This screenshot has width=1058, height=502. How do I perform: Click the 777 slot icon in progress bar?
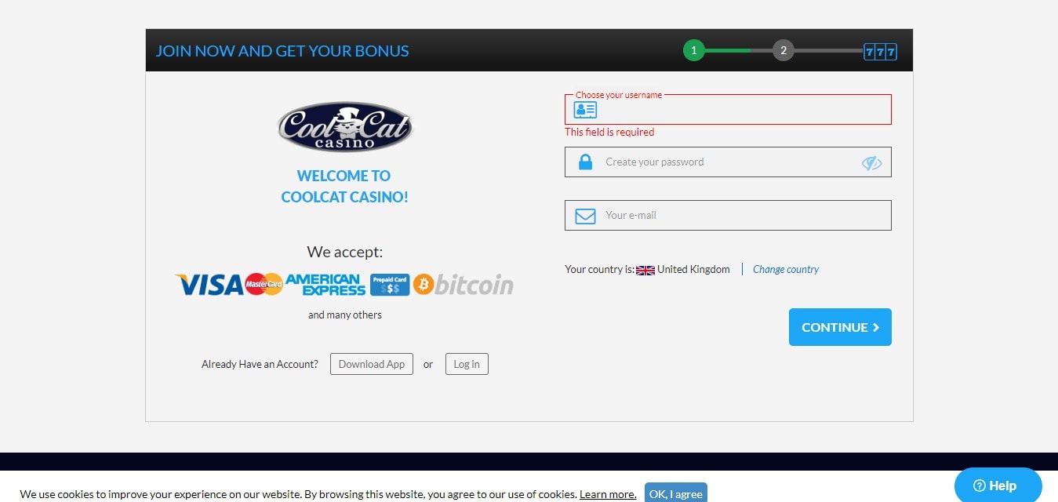(x=880, y=52)
